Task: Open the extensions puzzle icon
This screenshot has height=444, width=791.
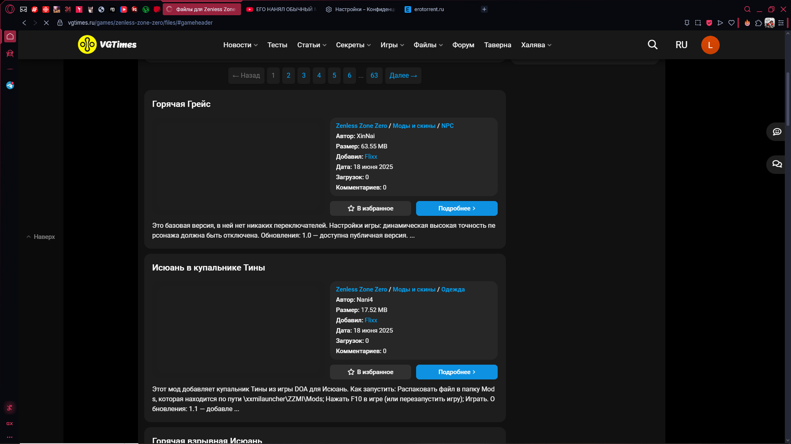Action: click(x=758, y=23)
